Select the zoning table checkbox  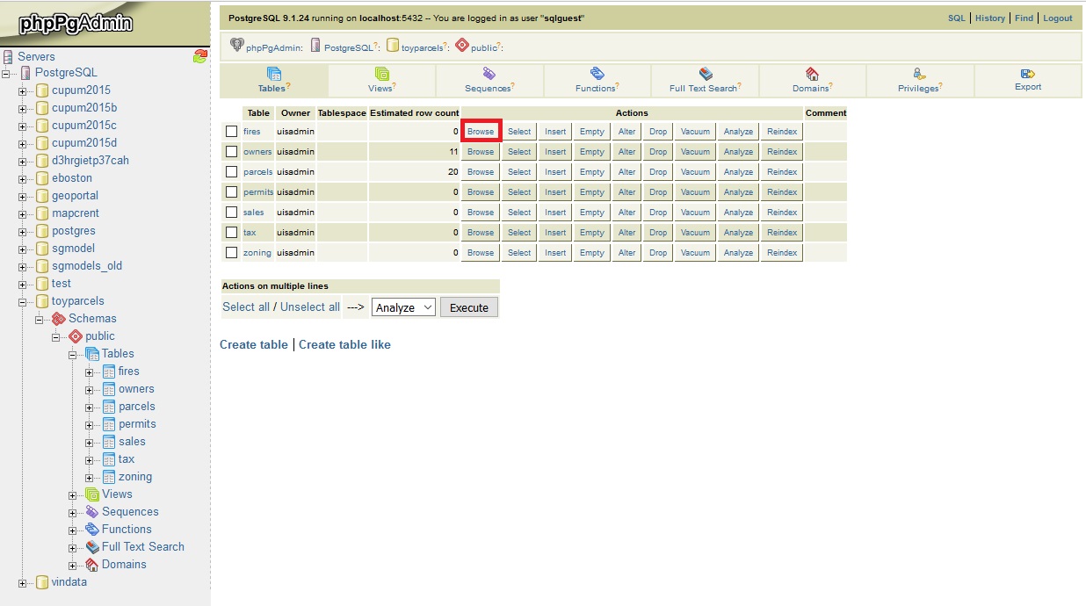click(231, 253)
